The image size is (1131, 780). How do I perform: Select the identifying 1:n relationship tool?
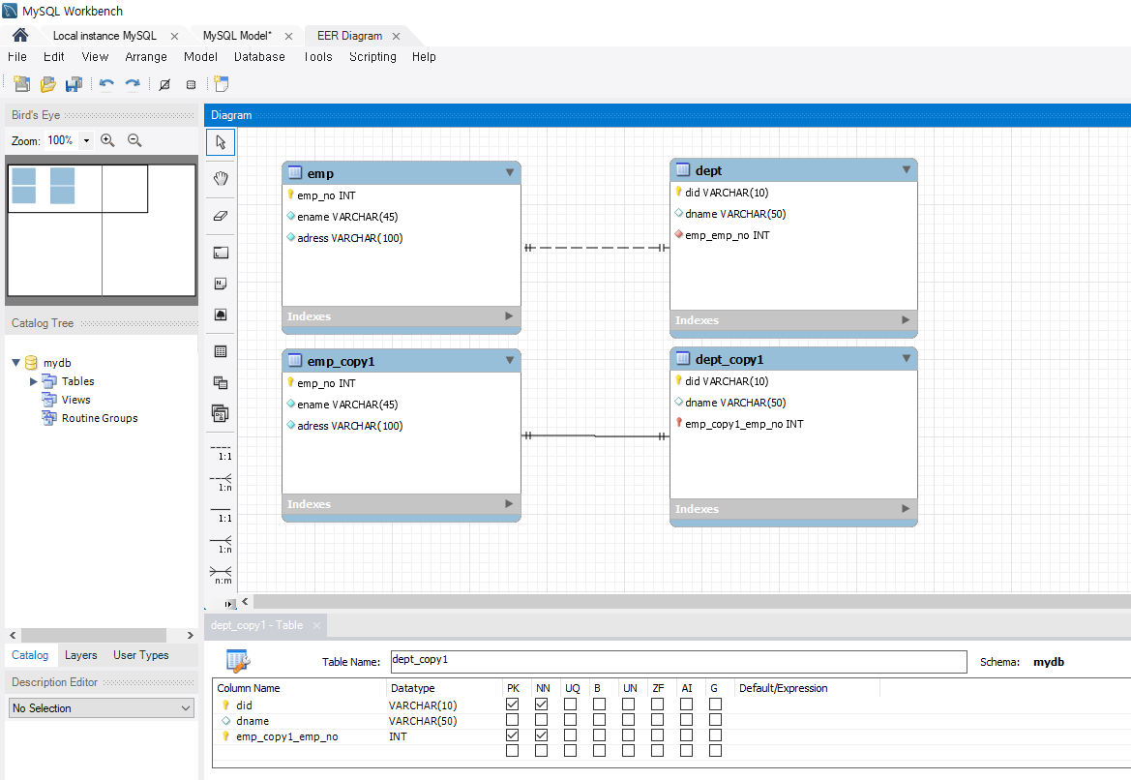pyautogui.click(x=221, y=545)
